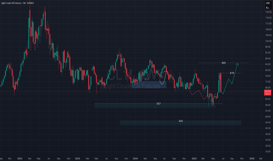The image size is (273, 161).
Task: Click the 60.00 price axis label
Action: pyautogui.click(x=268, y=99)
